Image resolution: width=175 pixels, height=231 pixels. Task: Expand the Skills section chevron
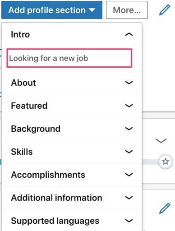[129, 152]
